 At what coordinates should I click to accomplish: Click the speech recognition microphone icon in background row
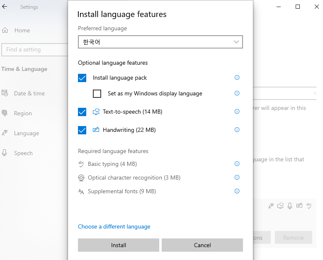290,206
